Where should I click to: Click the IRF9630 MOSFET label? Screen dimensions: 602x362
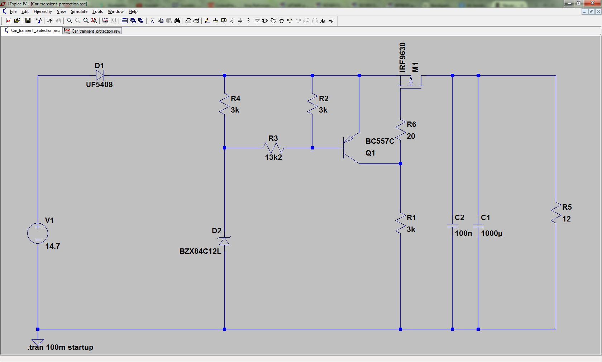click(x=403, y=57)
